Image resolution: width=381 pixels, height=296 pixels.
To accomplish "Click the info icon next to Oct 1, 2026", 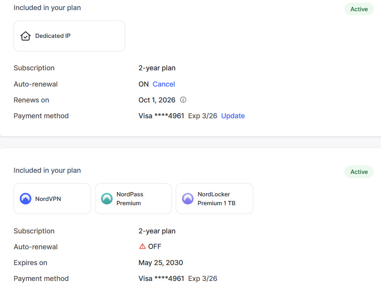I will (x=183, y=100).
